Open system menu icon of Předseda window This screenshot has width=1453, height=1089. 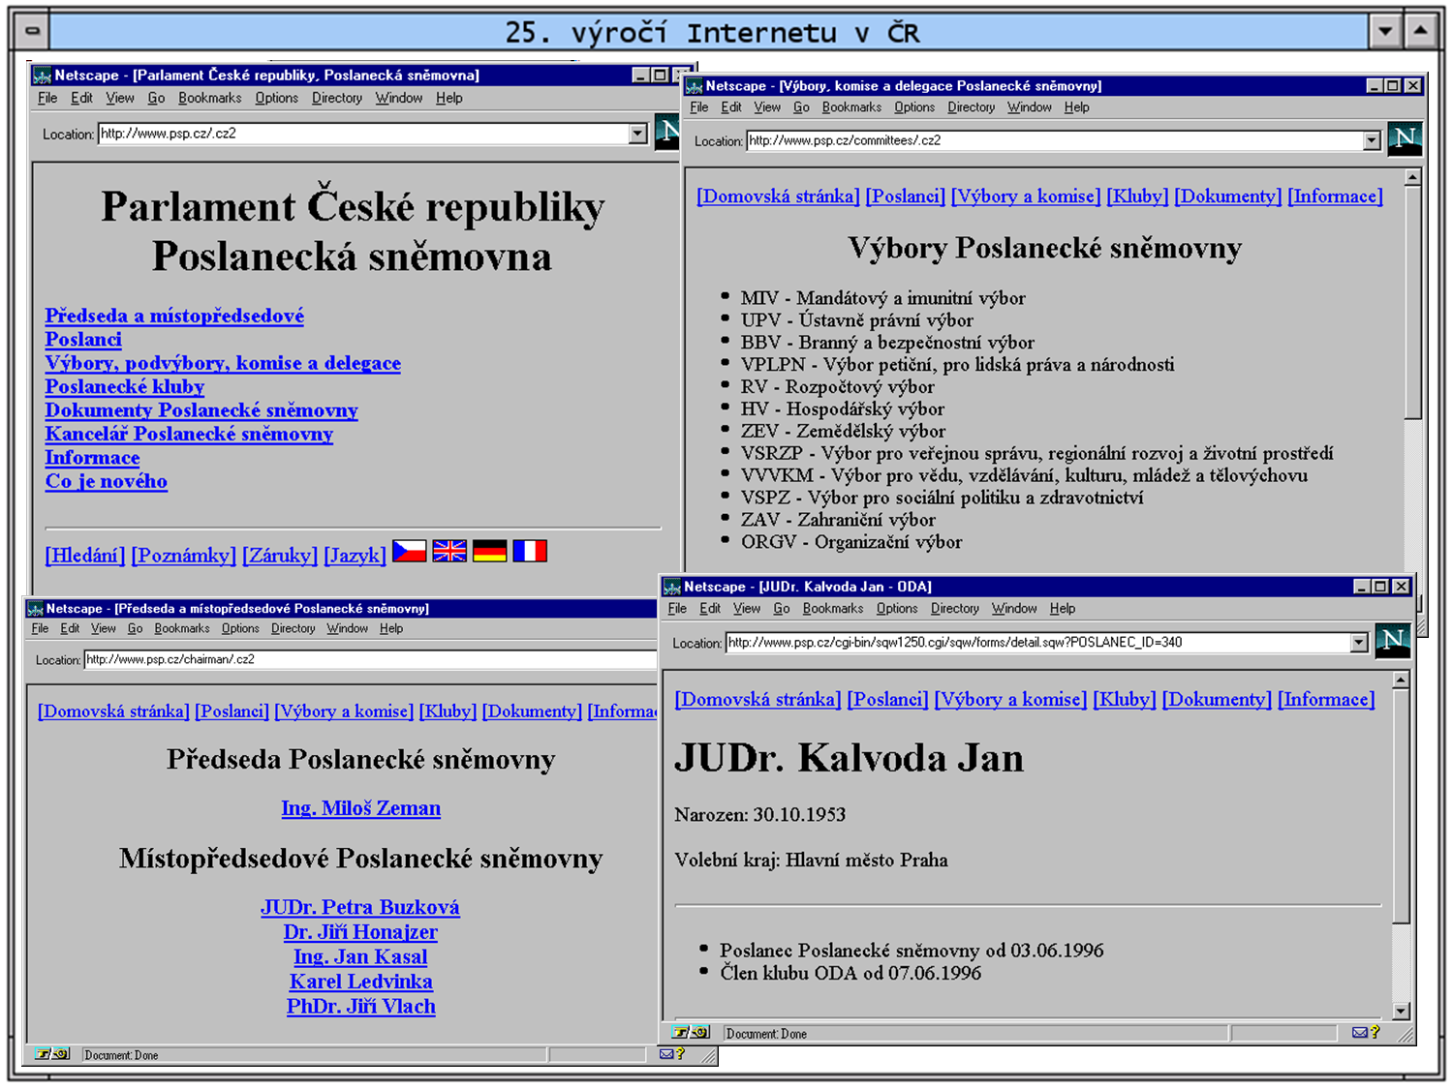[36, 609]
